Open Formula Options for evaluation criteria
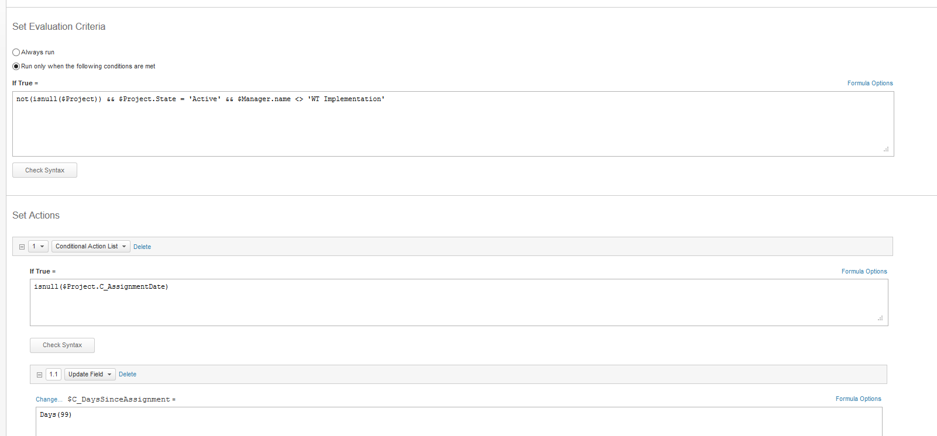 (x=870, y=83)
